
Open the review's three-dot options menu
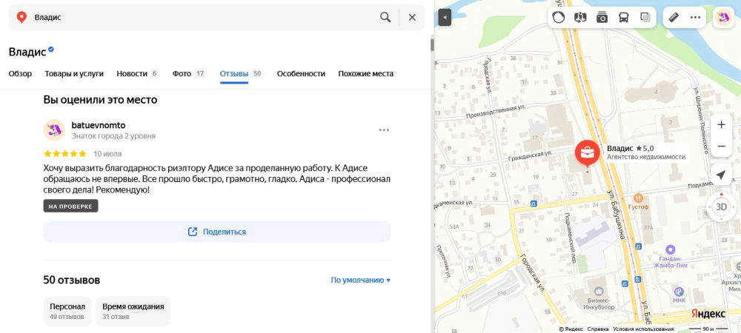click(x=384, y=130)
